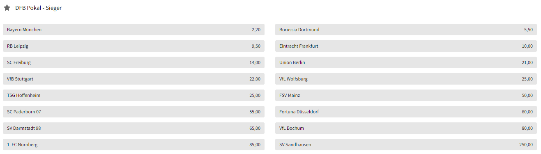This screenshot has width=541, height=154.
Task: Choose FSV Mainz odds 50,00
Action: tap(406, 95)
